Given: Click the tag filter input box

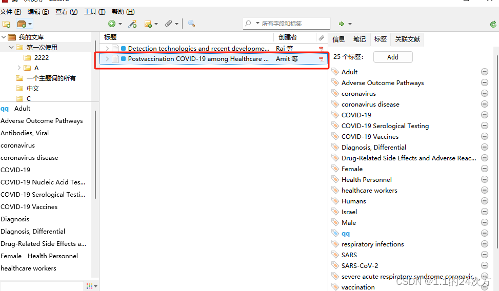Looking at the screenshot, I should coord(42,286).
